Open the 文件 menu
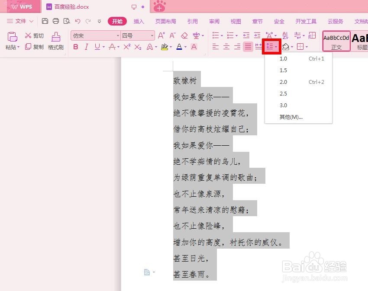368x291 pixels. pos(22,21)
